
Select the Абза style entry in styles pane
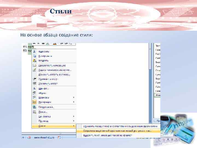tap(157, 95)
